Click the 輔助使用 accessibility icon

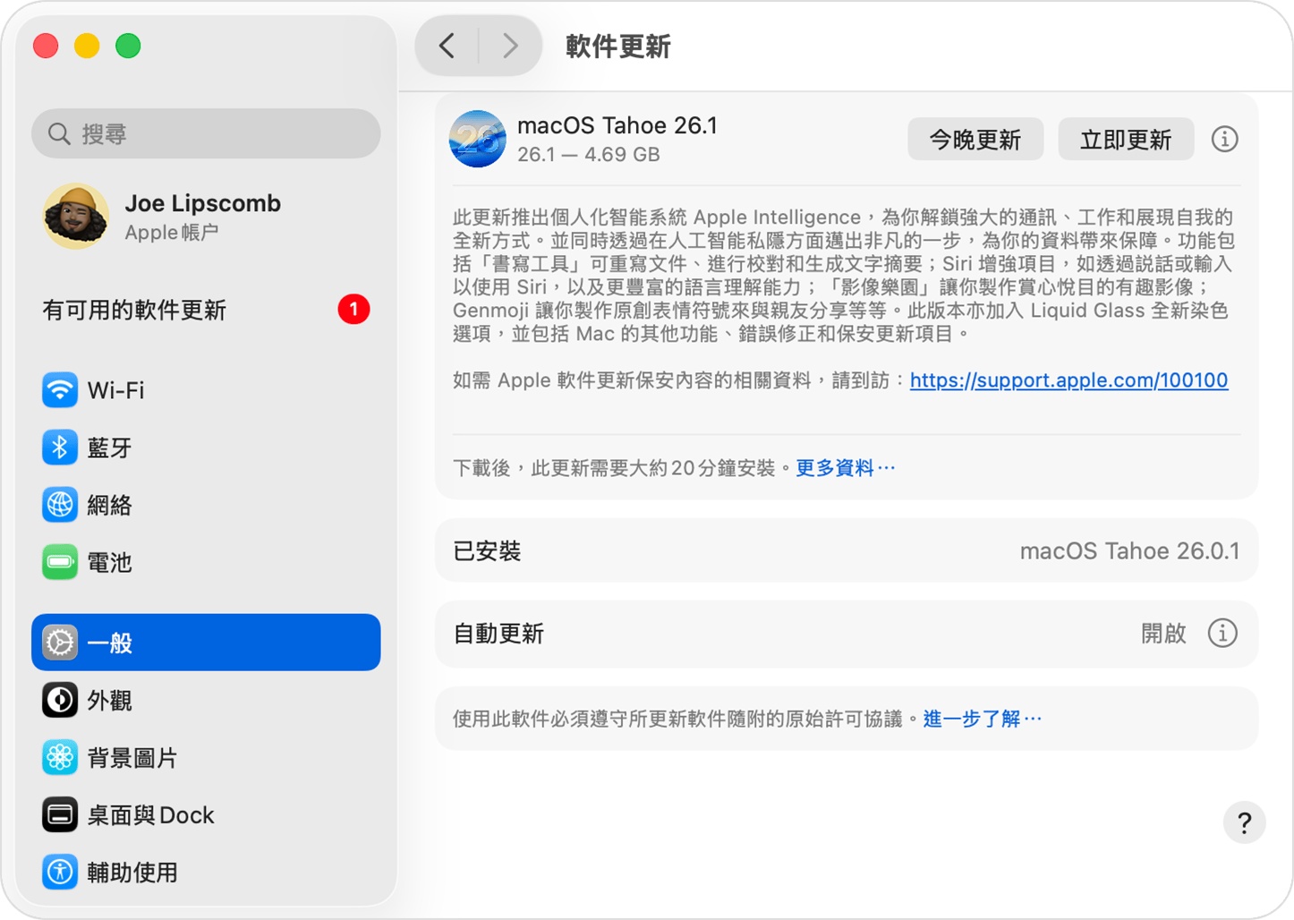(60, 872)
